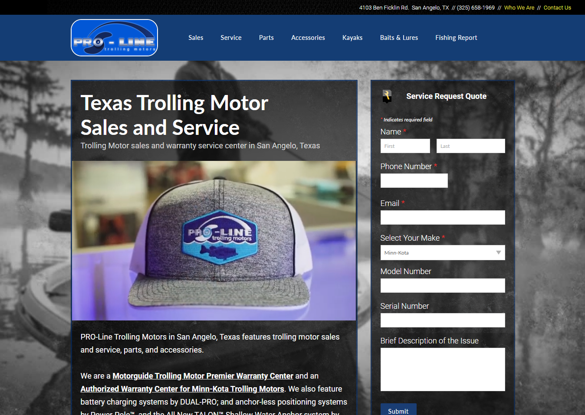Click the Texas Trolling Motor Sales and Service heading
Screen dimensions: 585x415
[174, 115]
